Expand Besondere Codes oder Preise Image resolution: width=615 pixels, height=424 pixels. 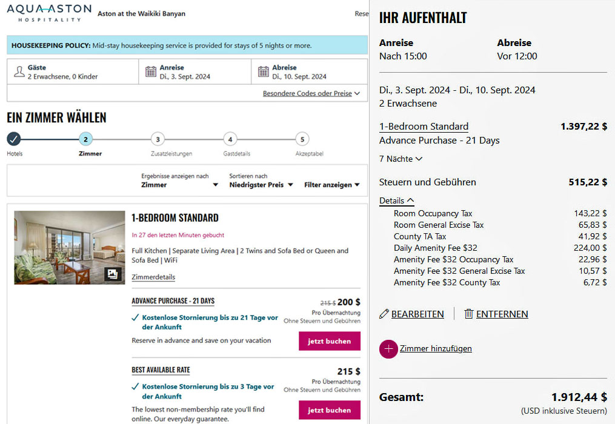point(311,94)
